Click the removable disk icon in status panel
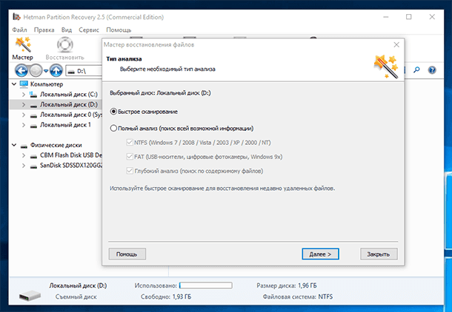The width and height of the screenshot is (452, 312). point(30,295)
